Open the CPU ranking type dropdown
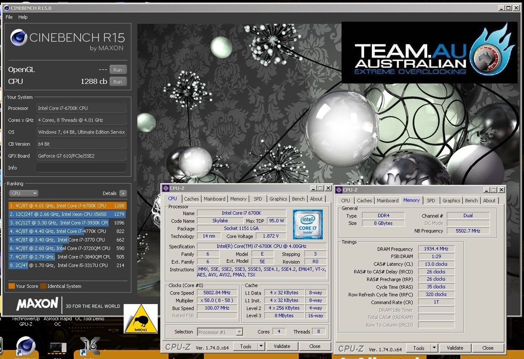The image size is (524, 359). pyautogui.click(x=23, y=193)
